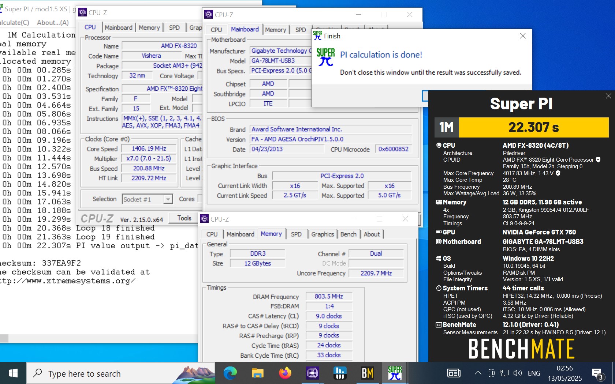Click the Super PI horizontal scrollbar
Screen dimensions: 615x384
coord(99,338)
